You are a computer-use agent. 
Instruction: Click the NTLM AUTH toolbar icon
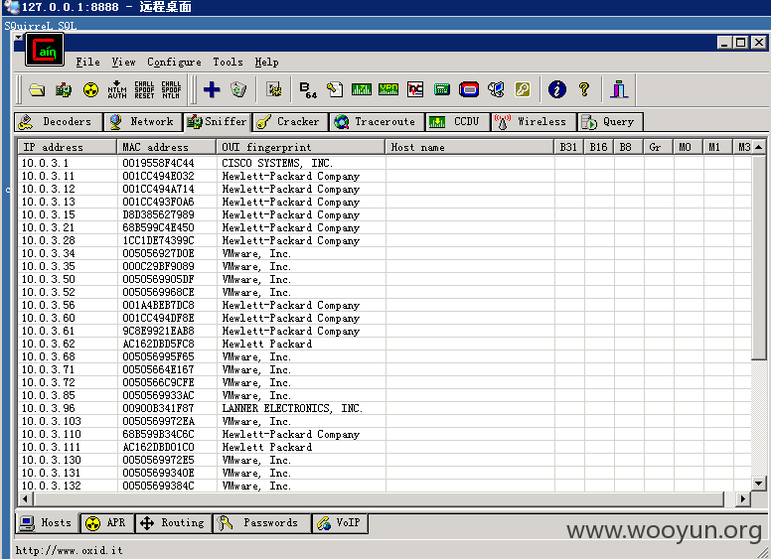coord(117,90)
